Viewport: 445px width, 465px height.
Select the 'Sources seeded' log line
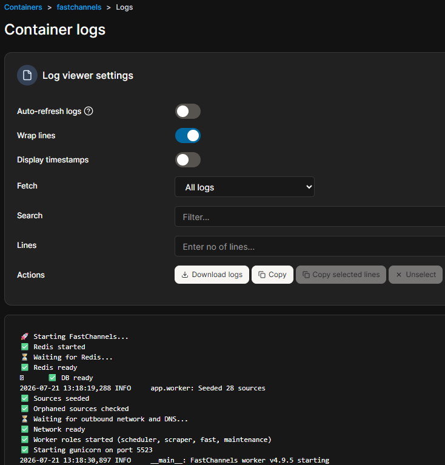[55, 398]
